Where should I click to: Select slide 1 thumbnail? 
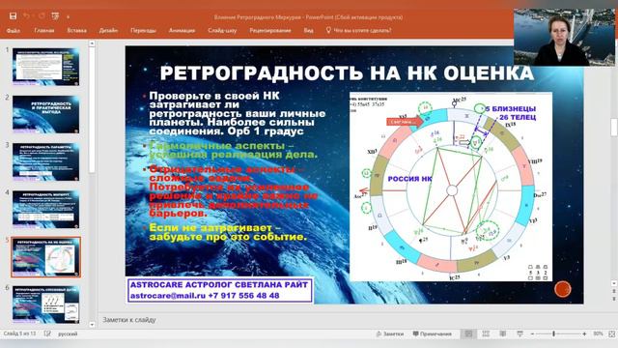point(45,67)
